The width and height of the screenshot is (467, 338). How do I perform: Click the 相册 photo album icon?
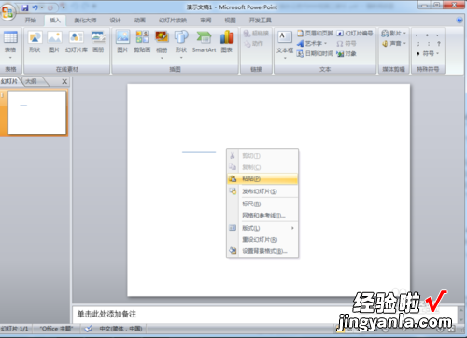click(162, 41)
